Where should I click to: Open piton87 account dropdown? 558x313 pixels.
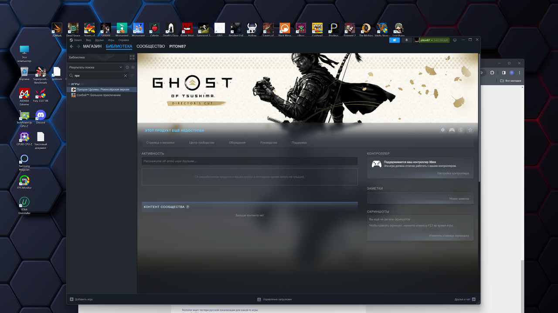click(432, 40)
